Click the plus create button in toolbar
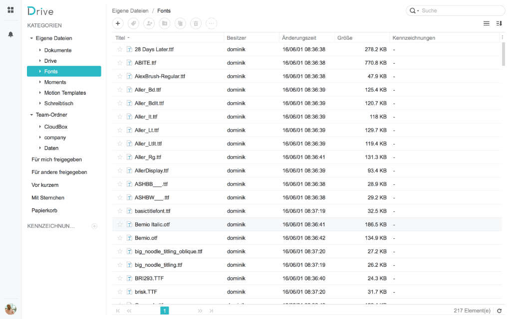Image resolution: width=511 pixels, height=319 pixels. (118, 23)
